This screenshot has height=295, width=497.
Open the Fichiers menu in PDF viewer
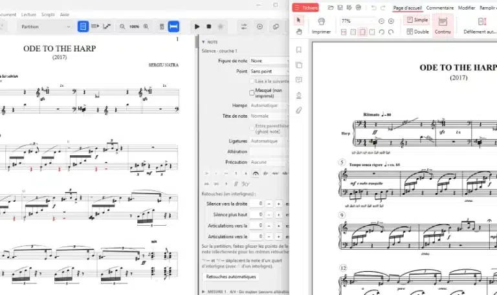point(305,8)
